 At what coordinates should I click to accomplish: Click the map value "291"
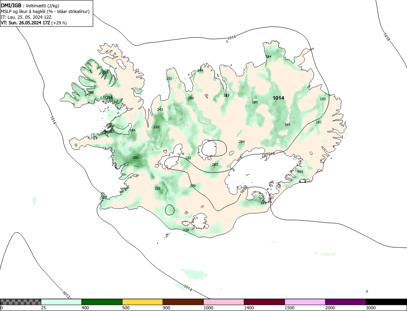tap(136, 158)
